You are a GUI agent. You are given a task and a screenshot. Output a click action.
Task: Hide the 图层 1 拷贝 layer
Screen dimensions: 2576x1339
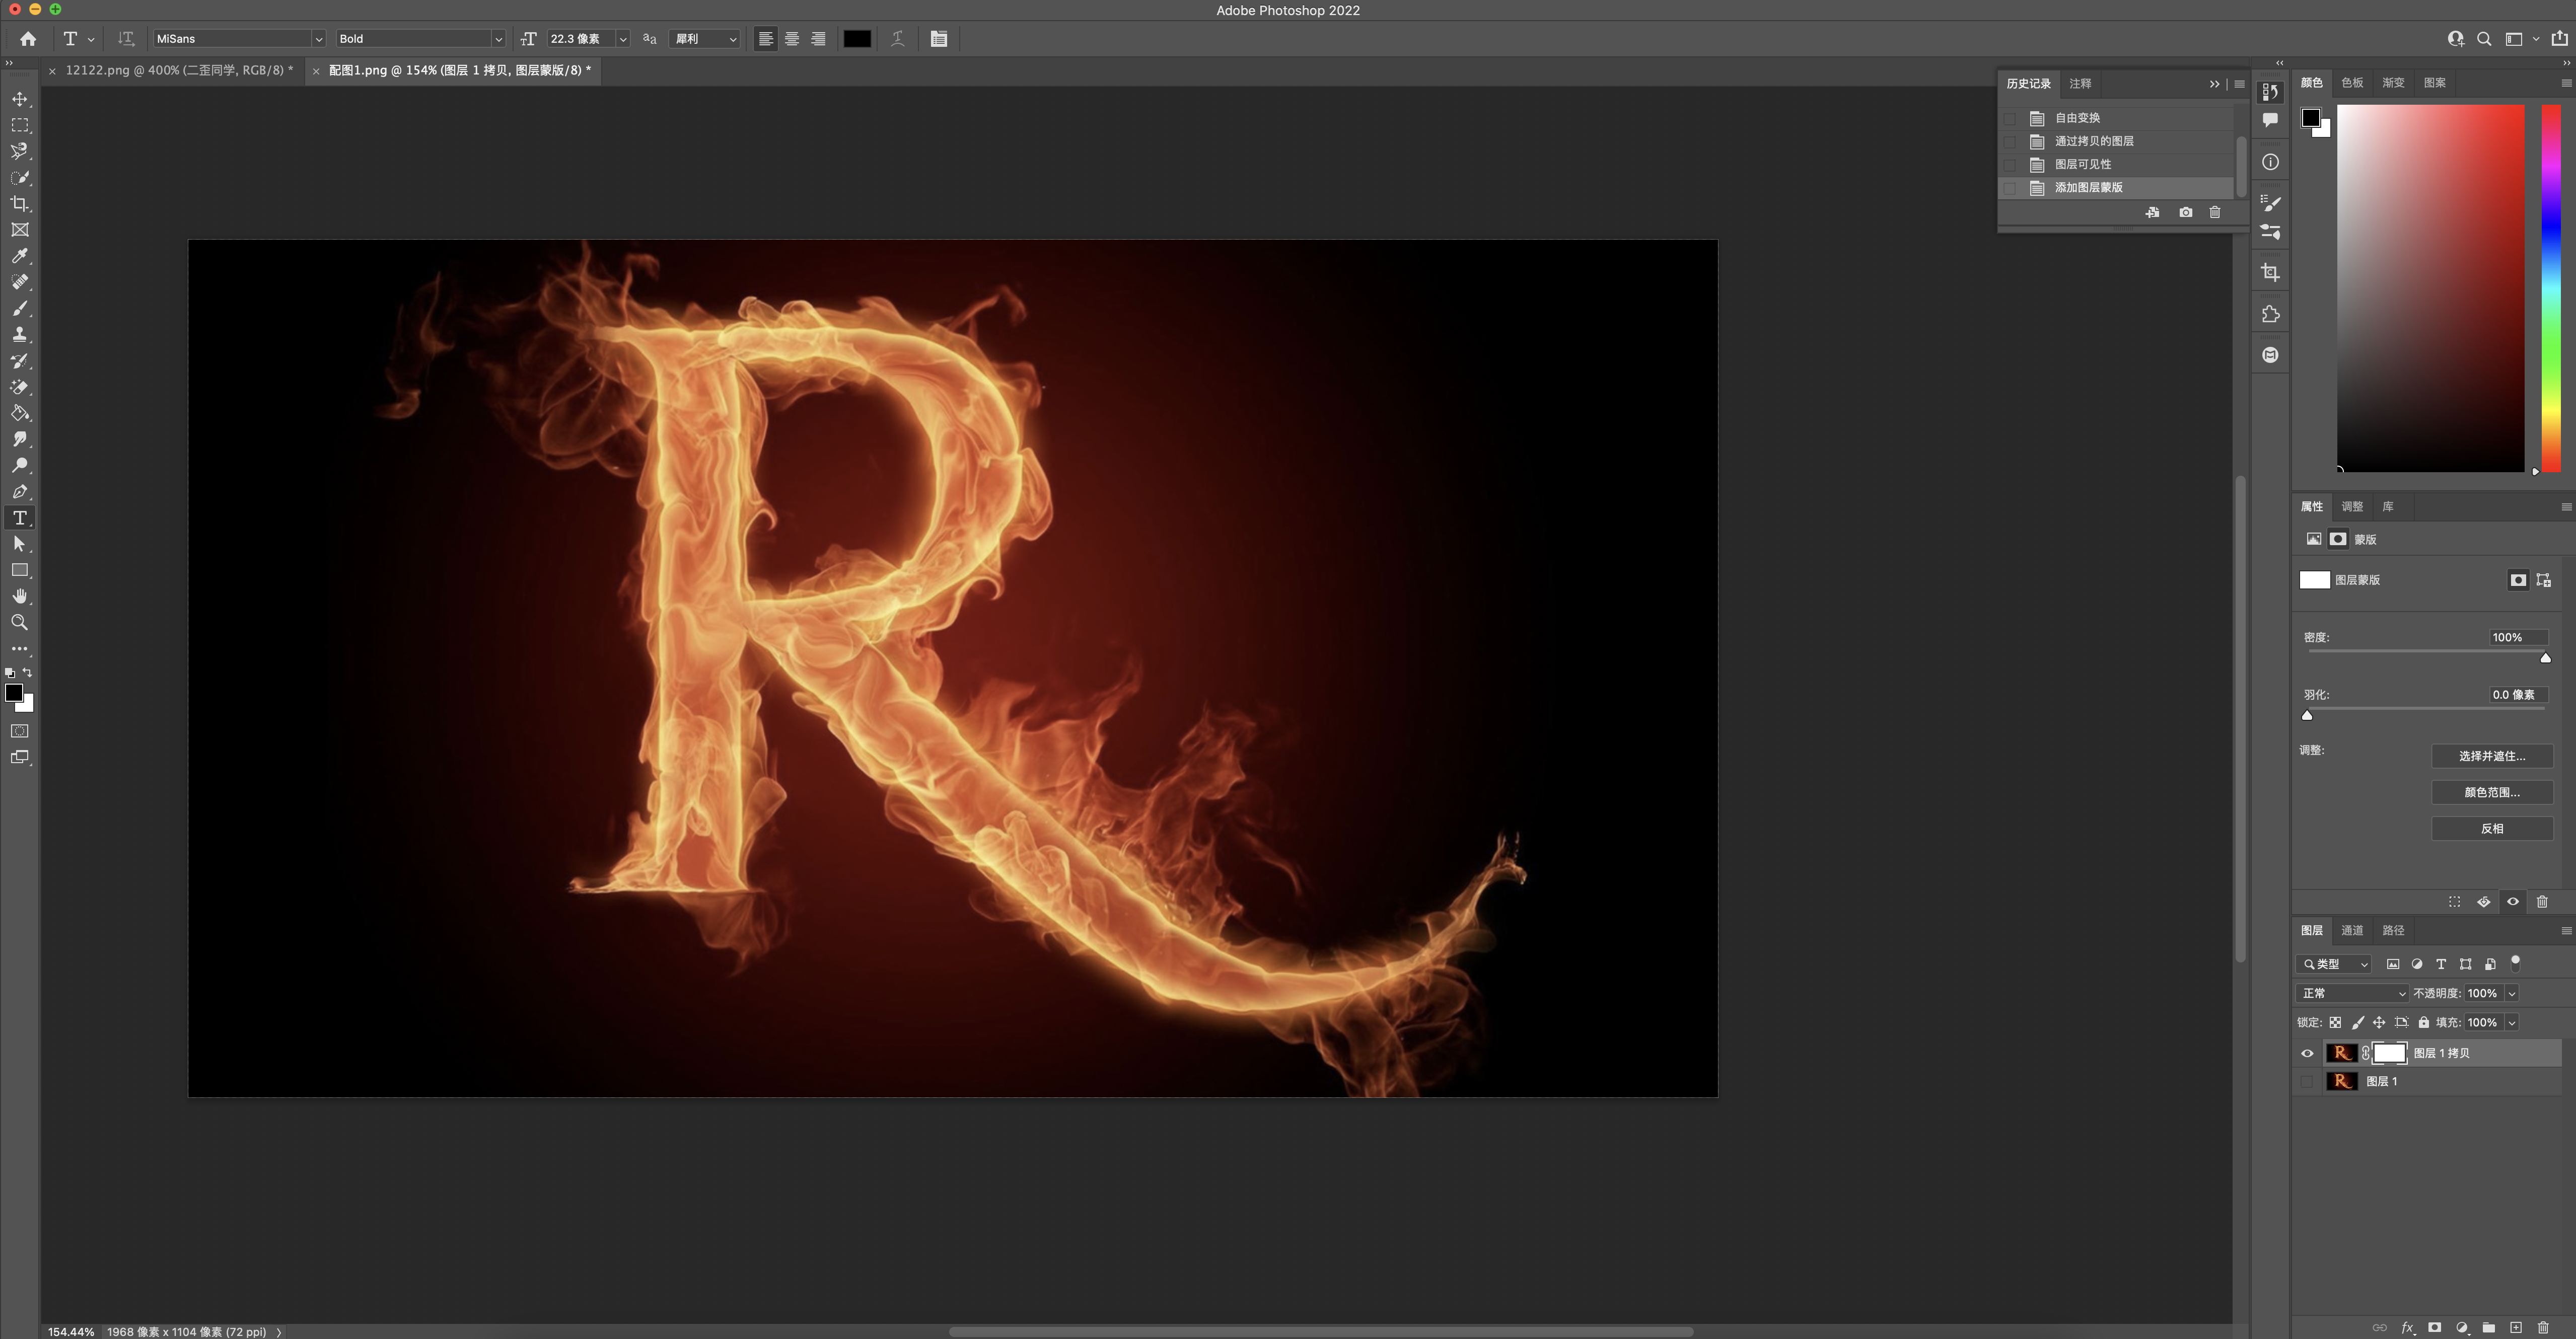coord(2307,1053)
